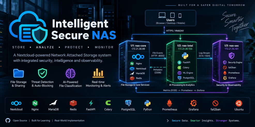Click the Users heading in the top box

click(171, 20)
